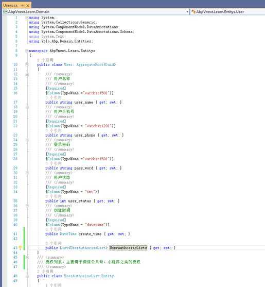
Task: Click the pass_word property name
Action: pyautogui.click(x=84, y=168)
